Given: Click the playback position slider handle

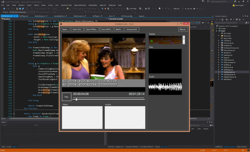Looking at the screenshot, I should 76,99.
